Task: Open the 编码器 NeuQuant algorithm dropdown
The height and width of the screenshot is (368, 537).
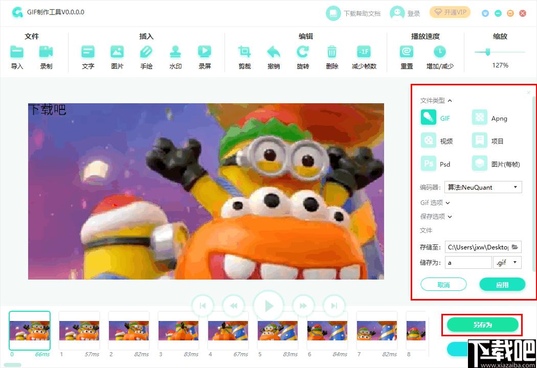Action: click(x=483, y=187)
